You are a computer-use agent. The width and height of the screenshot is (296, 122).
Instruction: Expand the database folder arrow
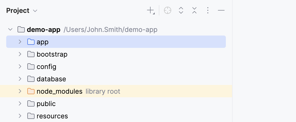click(x=20, y=79)
